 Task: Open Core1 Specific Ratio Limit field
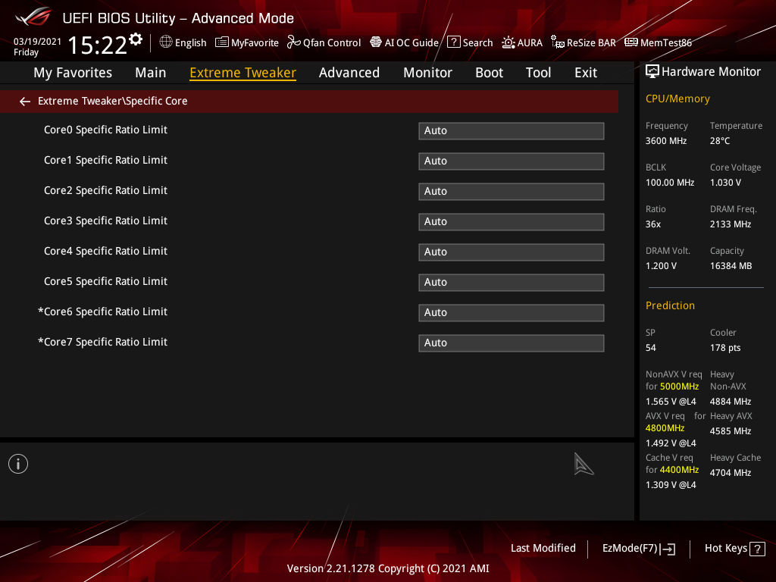pyautogui.click(x=512, y=161)
